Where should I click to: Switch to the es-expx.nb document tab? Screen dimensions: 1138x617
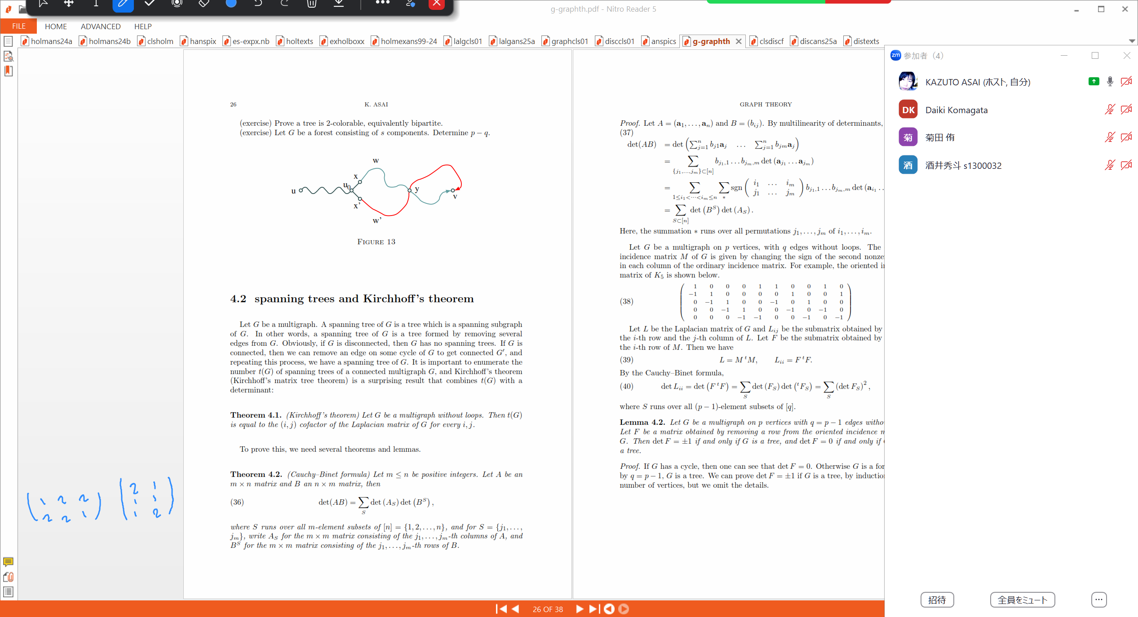tap(246, 41)
